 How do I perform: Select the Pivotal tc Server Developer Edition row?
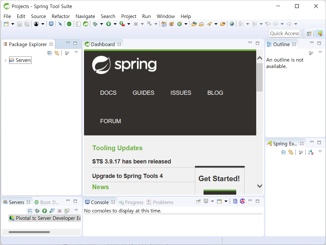click(45, 218)
